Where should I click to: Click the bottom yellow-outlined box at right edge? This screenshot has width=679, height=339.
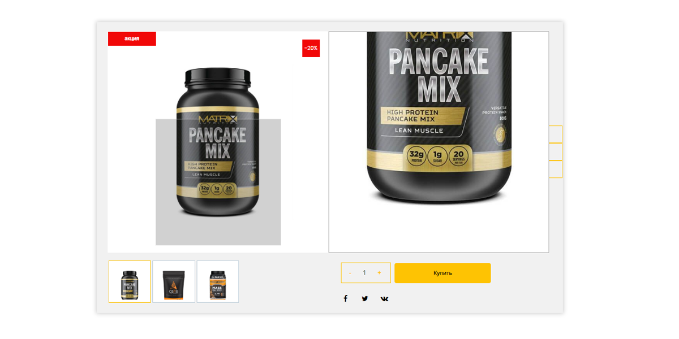556,169
